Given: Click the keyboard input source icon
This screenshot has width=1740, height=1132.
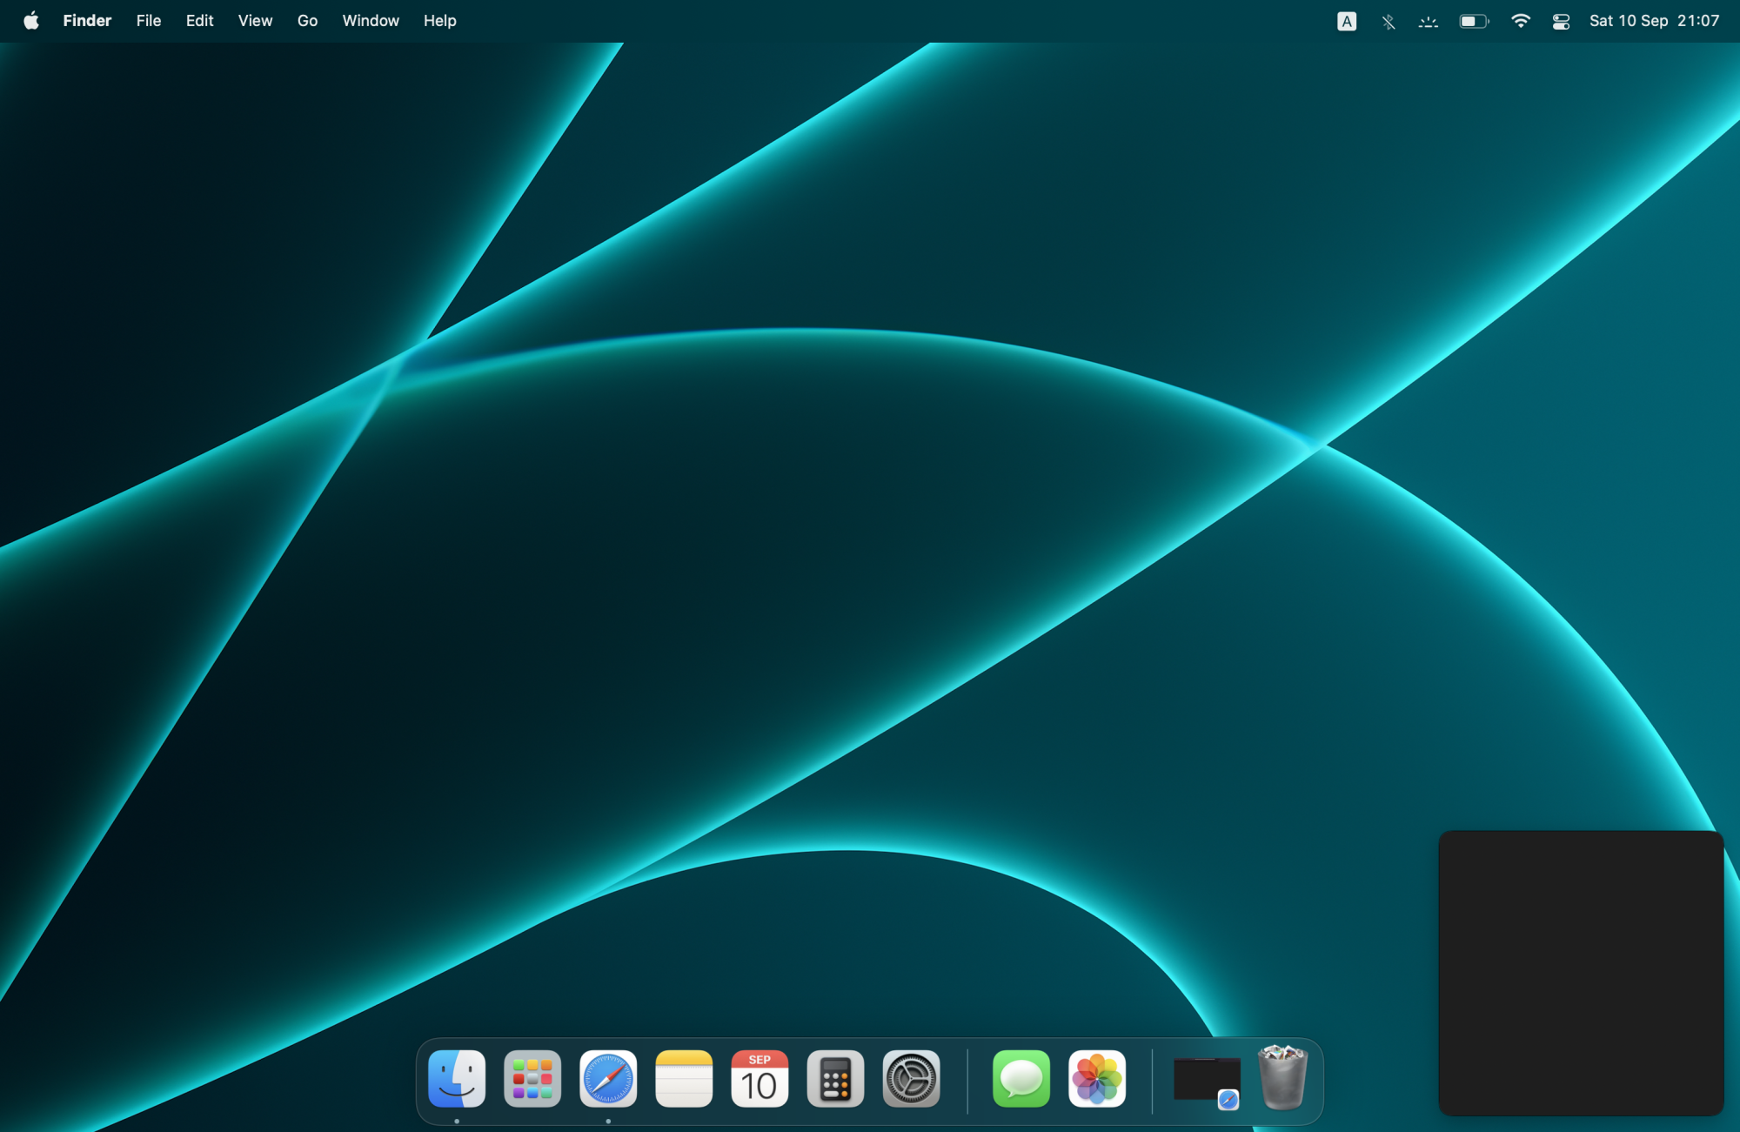Looking at the screenshot, I should [1347, 21].
